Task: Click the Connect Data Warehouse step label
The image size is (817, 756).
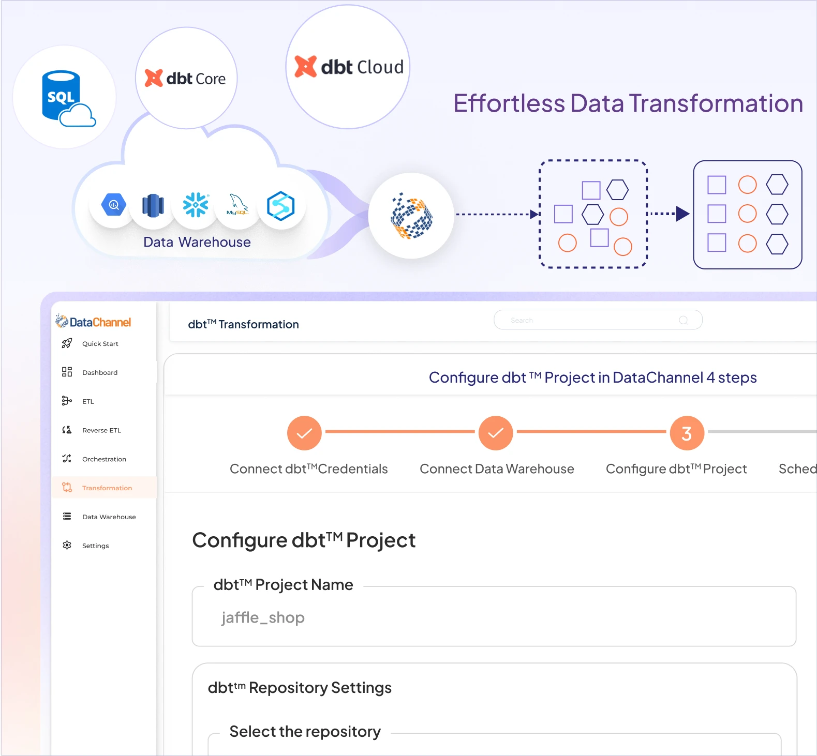Action: 497,469
